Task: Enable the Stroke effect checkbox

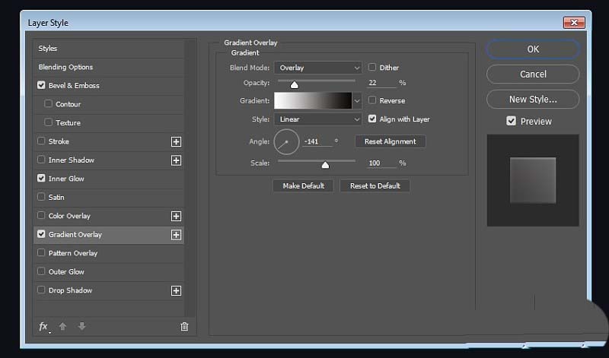Action: (41, 141)
